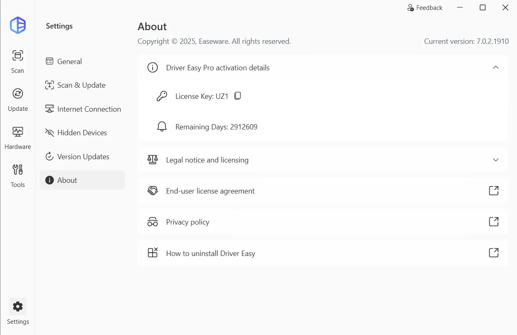Click Current version 7.0.2.1910 text
The image size is (517, 335).
click(x=467, y=41)
